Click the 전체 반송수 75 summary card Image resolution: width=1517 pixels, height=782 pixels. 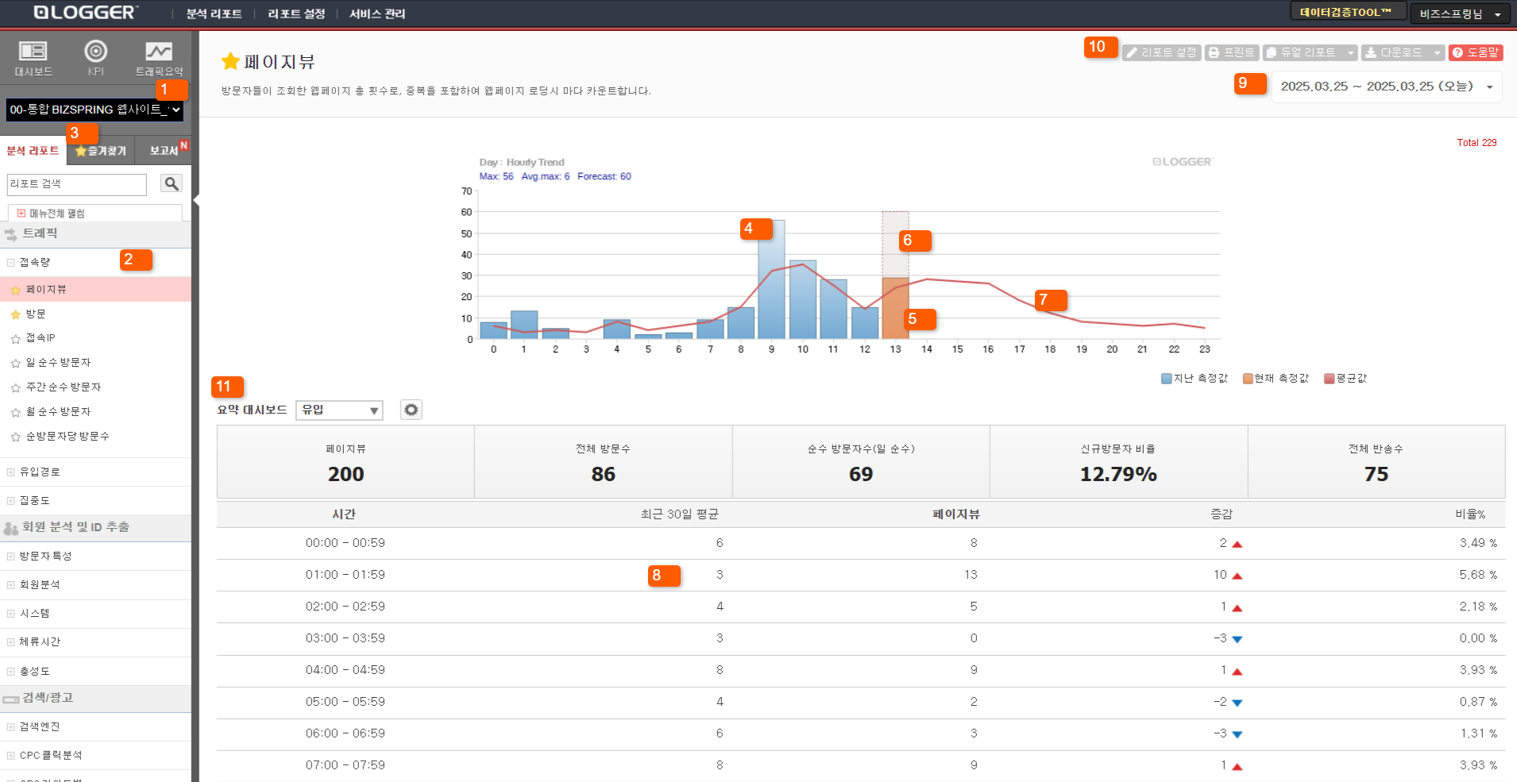[x=1376, y=462]
